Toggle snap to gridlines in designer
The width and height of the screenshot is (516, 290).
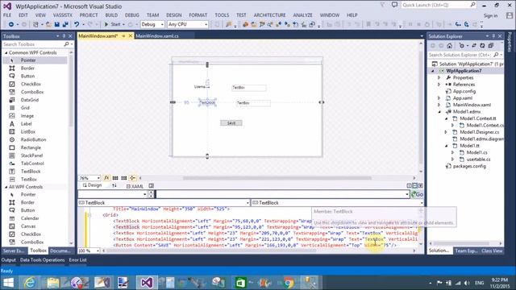point(123,178)
